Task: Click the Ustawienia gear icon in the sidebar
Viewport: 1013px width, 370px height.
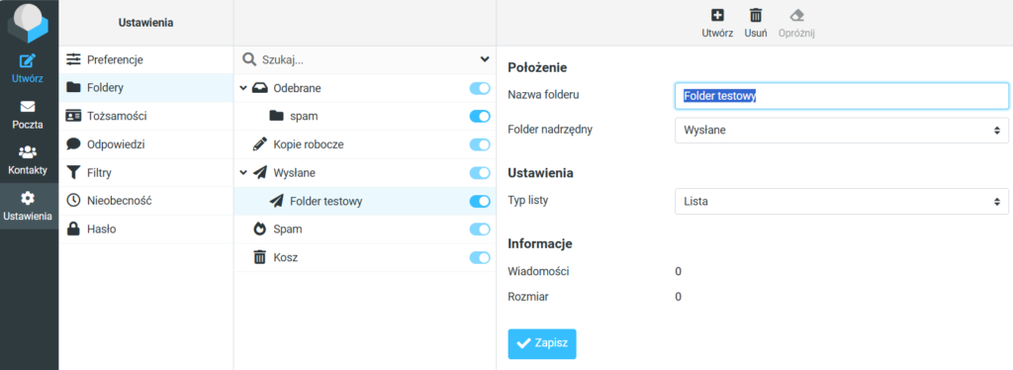Action: pos(27,198)
